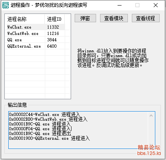Screen dimensions: 166x160
Task: Click the output box scroll-down arrow
Action: pos(151,145)
